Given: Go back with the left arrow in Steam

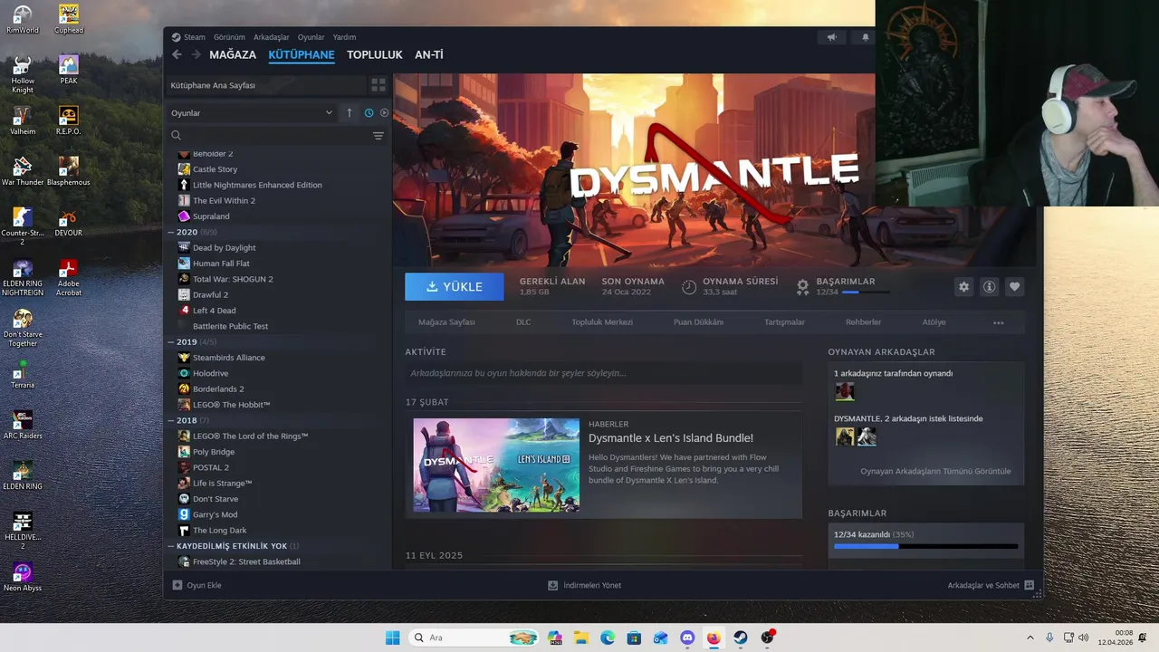Looking at the screenshot, I should point(177,55).
